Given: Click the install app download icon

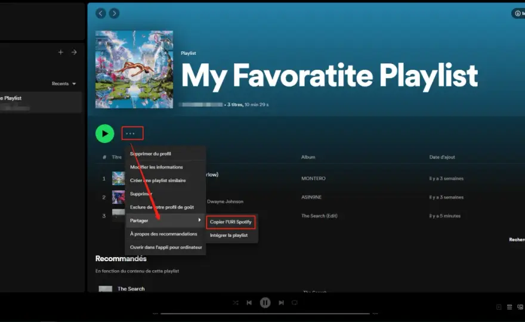Looking at the screenshot, I should pyautogui.click(x=518, y=13).
